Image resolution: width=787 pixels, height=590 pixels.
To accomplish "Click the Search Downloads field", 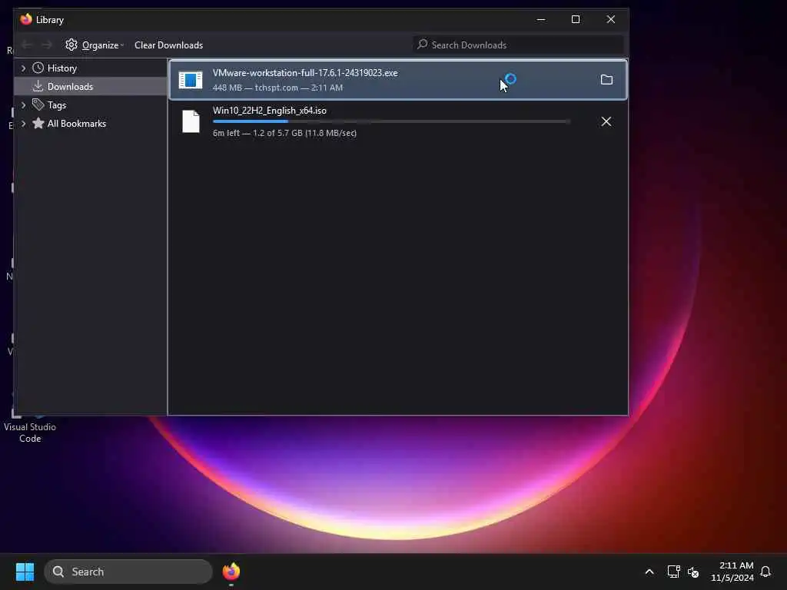I will [x=519, y=45].
